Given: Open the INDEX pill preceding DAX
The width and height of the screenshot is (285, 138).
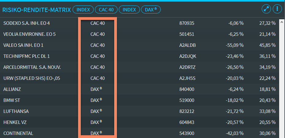Looking at the screenshot, I should point(129,10).
